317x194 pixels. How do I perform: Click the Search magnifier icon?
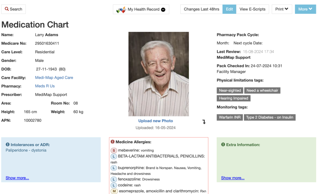(7, 9)
